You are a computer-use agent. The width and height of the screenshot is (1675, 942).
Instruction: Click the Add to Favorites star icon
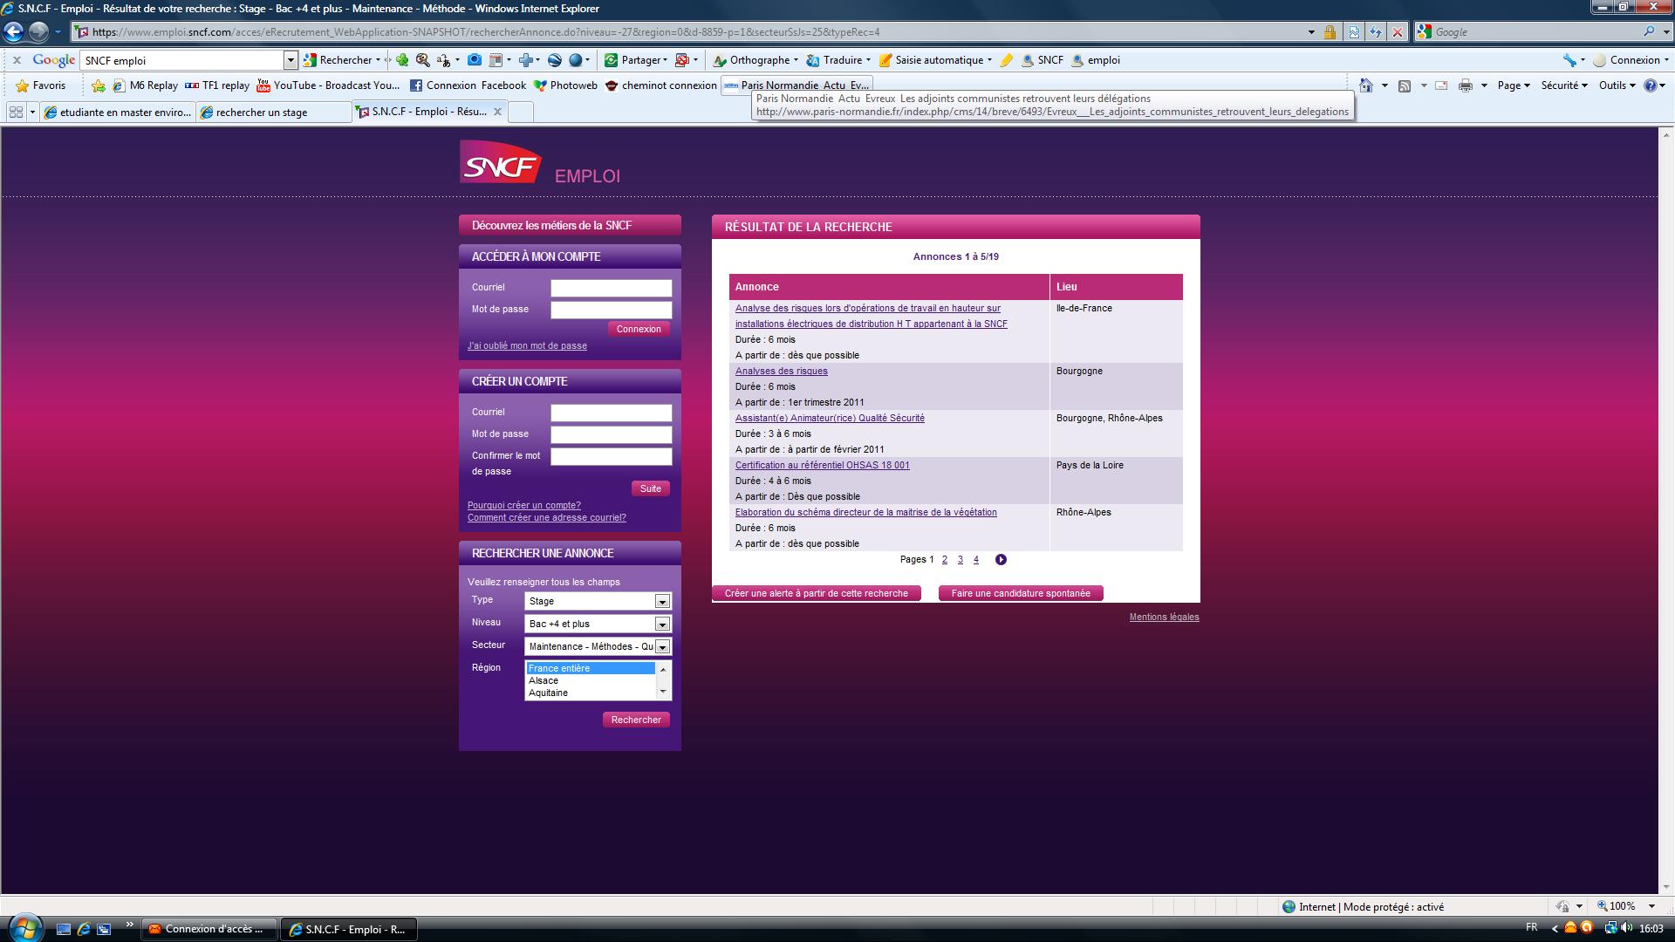(x=99, y=85)
